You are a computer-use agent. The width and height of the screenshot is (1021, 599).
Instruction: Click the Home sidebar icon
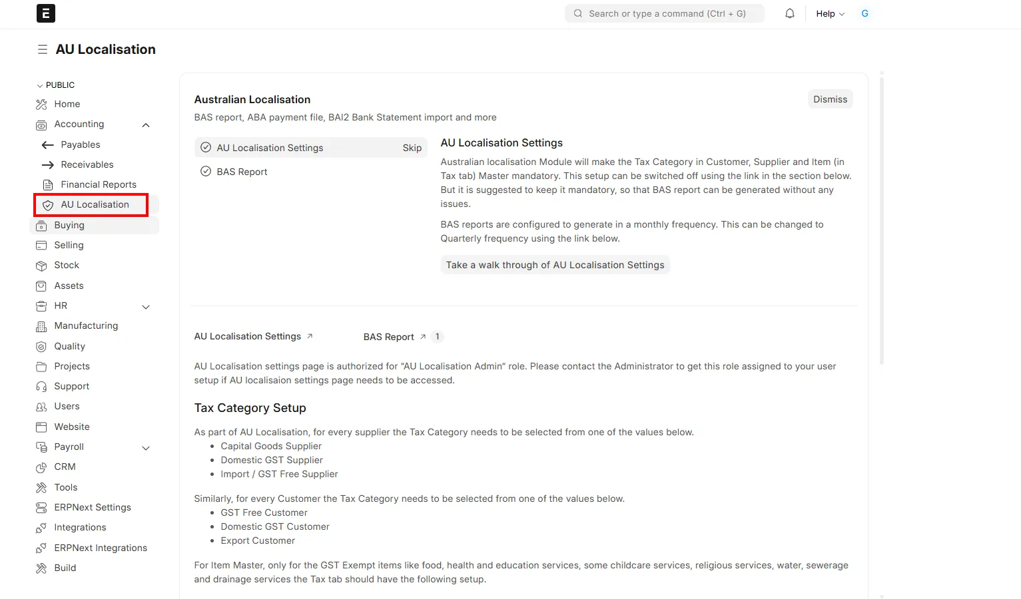click(41, 104)
